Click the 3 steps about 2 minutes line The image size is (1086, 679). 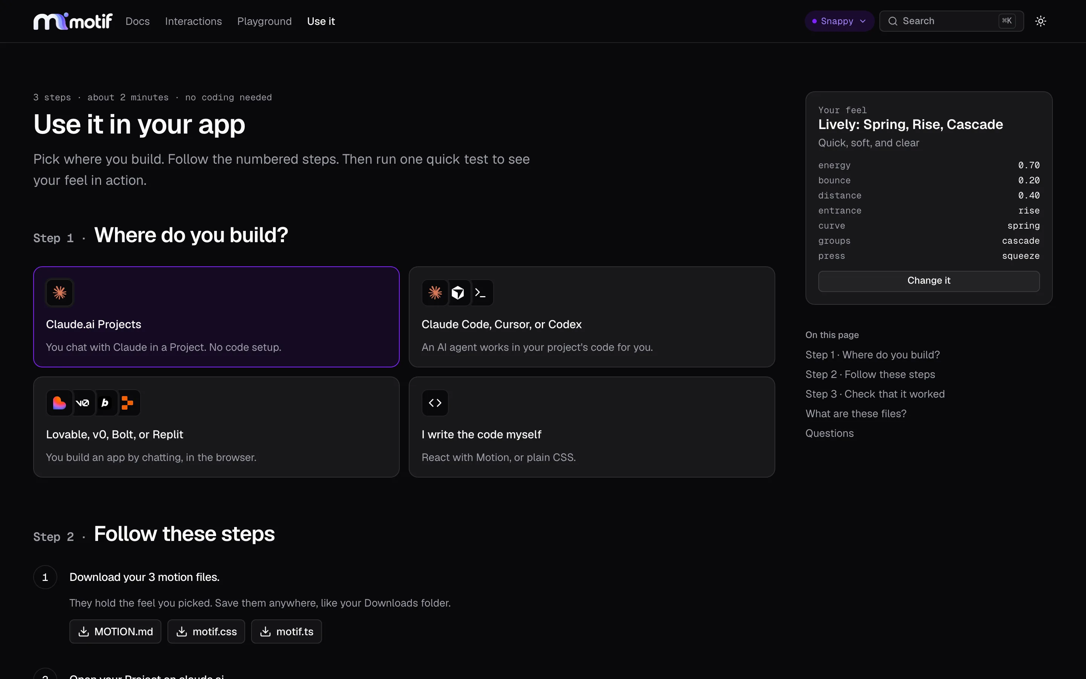(153, 97)
